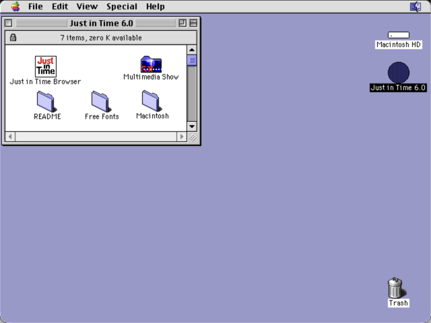The height and width of the screenshot is (323, 431).
Task: Click the close box of Just in Time window
Action: 9,23
